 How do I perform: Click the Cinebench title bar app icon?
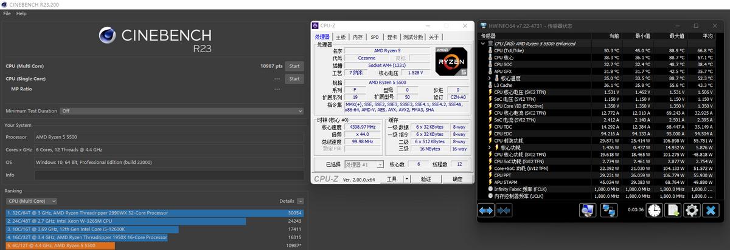[5, 4]
